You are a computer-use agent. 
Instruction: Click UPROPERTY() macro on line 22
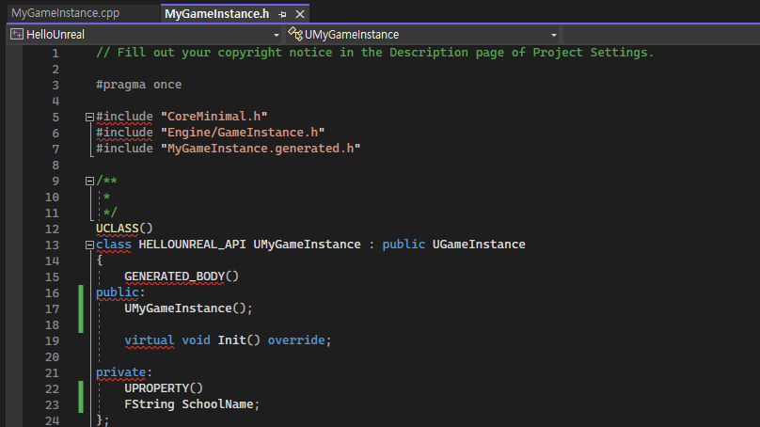tap(164, 388)
